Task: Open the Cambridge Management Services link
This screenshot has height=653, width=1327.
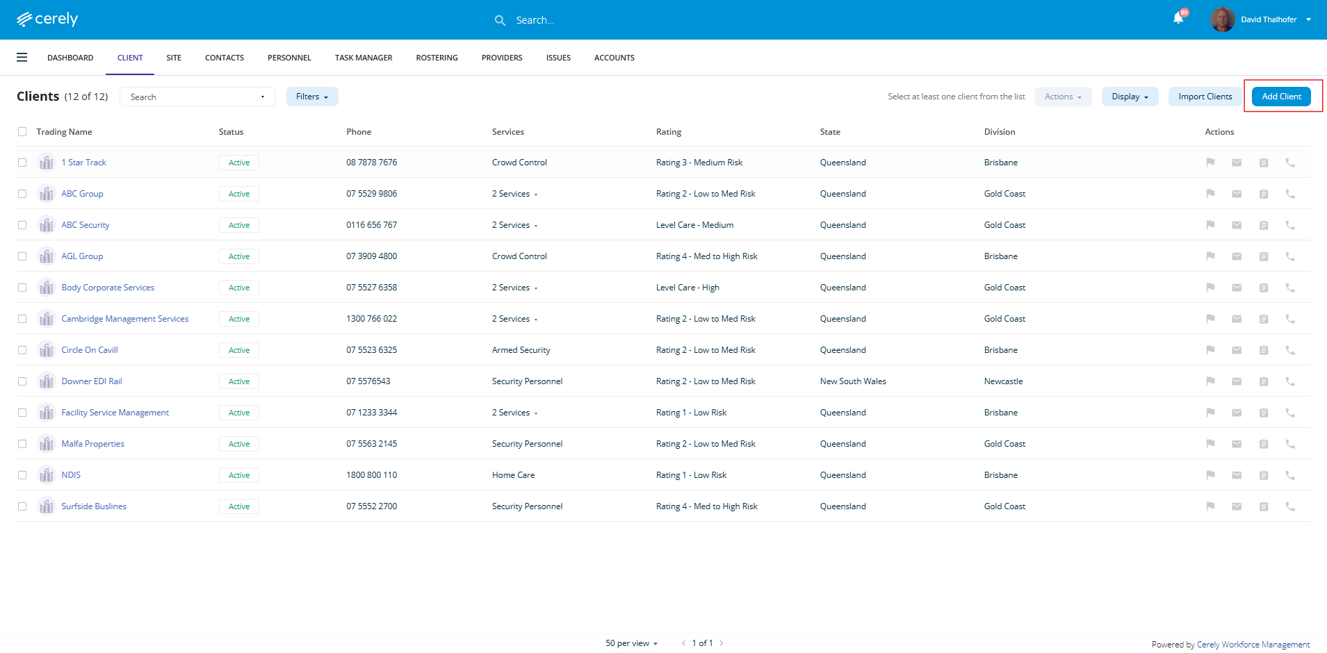Action: click(125, 319)
